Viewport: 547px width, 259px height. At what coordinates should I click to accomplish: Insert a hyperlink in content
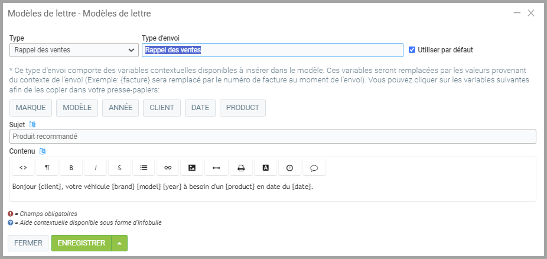point(168,168)
